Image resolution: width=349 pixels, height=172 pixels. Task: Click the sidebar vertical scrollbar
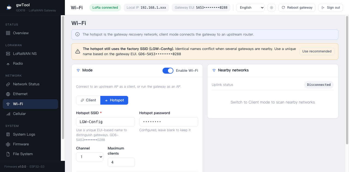click(63, 77)
